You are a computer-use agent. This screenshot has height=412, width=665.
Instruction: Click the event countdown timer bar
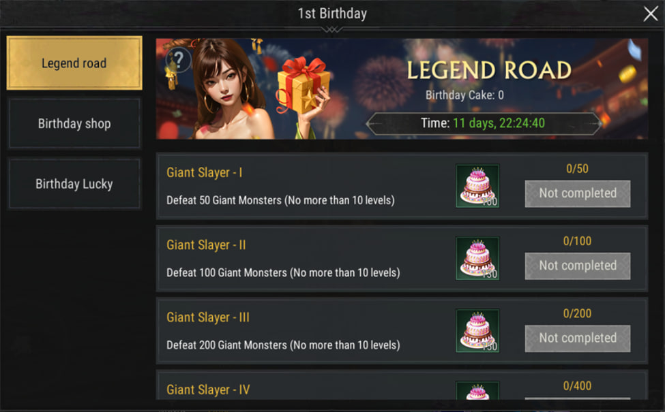pyautogui.click(x=484, y=123)
